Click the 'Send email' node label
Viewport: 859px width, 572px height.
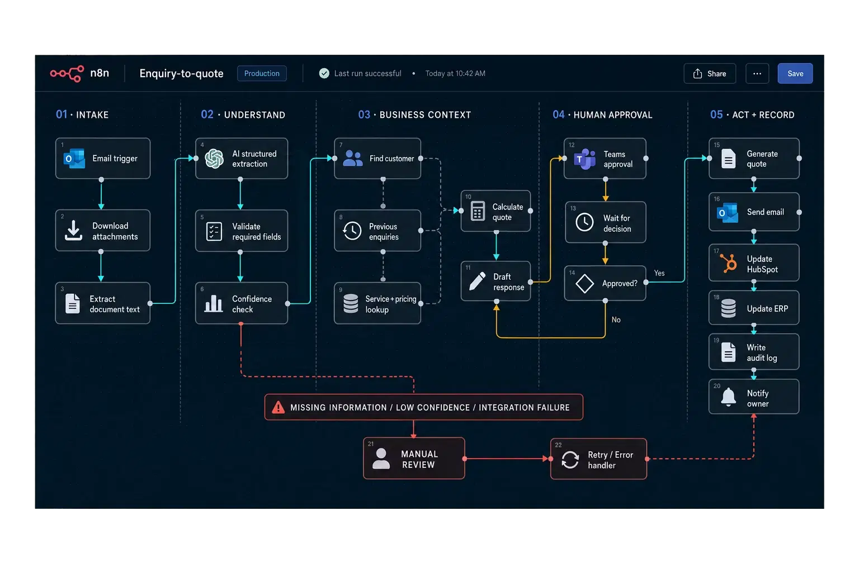click(x=765, y=212)
